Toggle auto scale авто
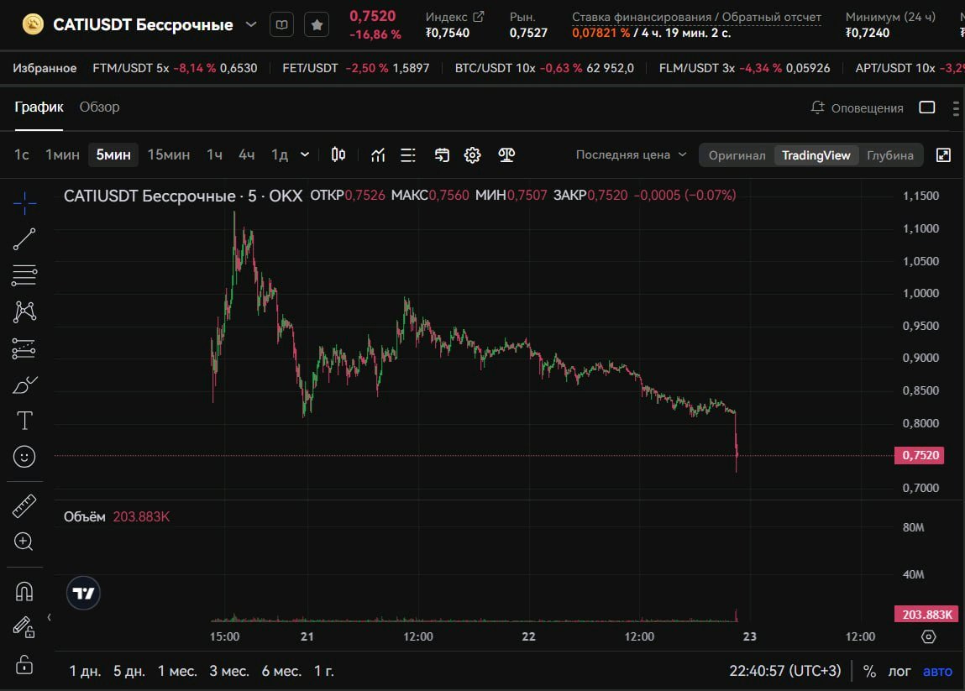 pyautogui.click(x=937, y=671)
